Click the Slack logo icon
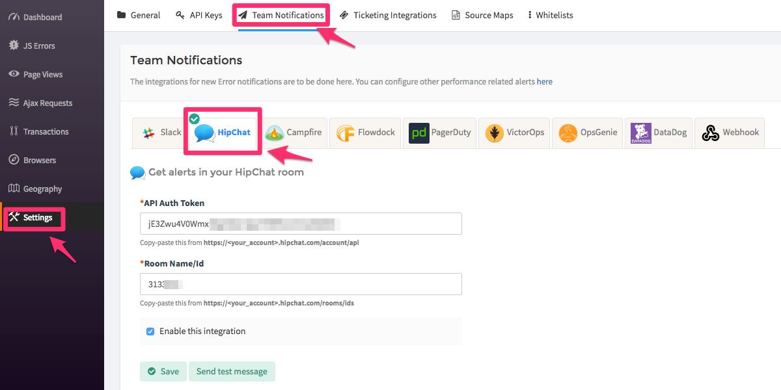Viewport: 781px width, 390px height. [148, 133]
